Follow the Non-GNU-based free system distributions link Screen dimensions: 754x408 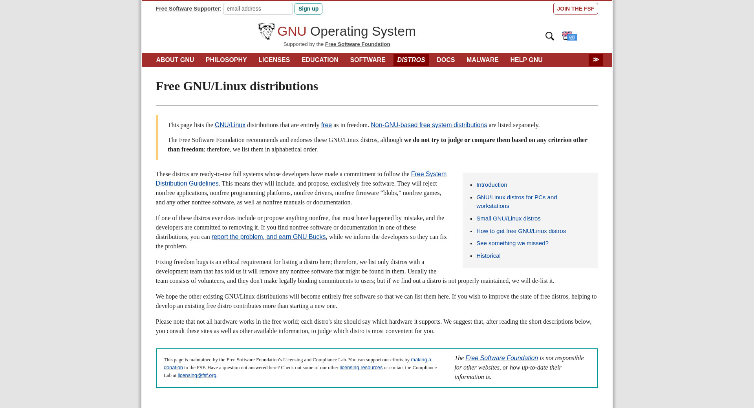pos(428,125)
